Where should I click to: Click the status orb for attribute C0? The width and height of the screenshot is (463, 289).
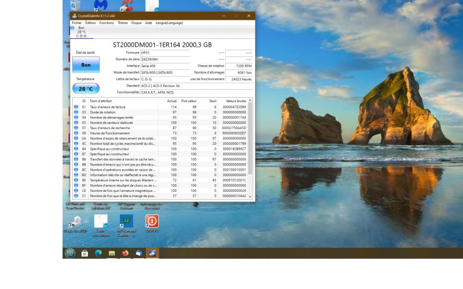tap(76, 191)
